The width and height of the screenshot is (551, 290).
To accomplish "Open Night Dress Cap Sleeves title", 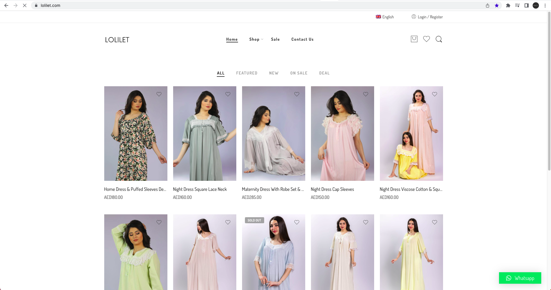I will [x=332, y=189].
